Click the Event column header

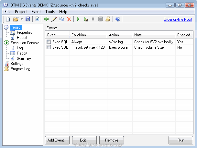[x=57, y=35]
